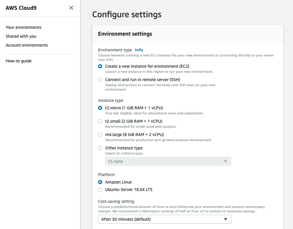Screen dimensions: 293x229
Task: Open the t2.nano instance type dropdown
Action: click(168, 161)
